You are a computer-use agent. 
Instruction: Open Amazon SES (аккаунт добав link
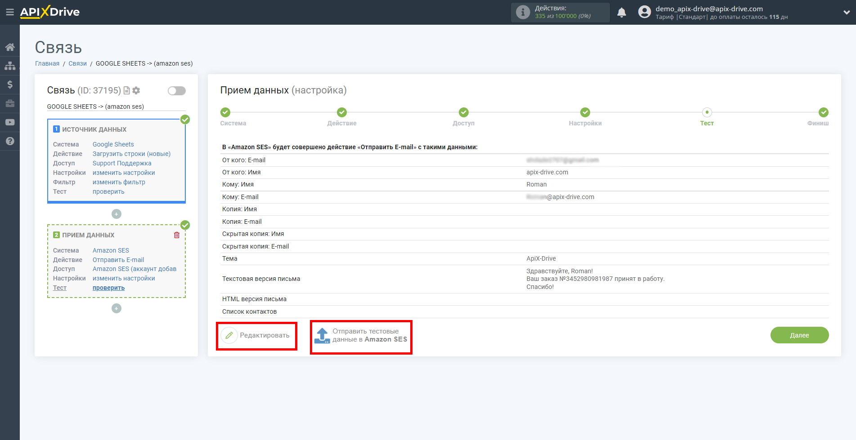coord(134,269)
